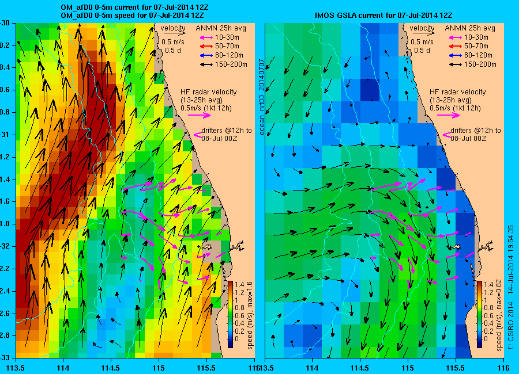Click 'ANMN 25h avg' in the OM_afD0 panel
This screenshot has height=374, width=519.
click(x=221, y=28)
